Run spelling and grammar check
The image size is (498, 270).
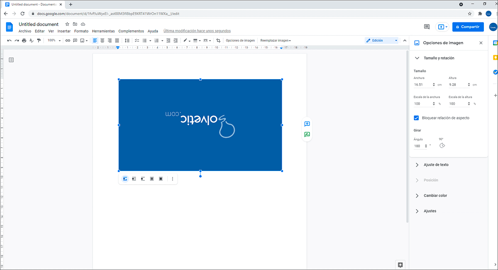point(32,41)
